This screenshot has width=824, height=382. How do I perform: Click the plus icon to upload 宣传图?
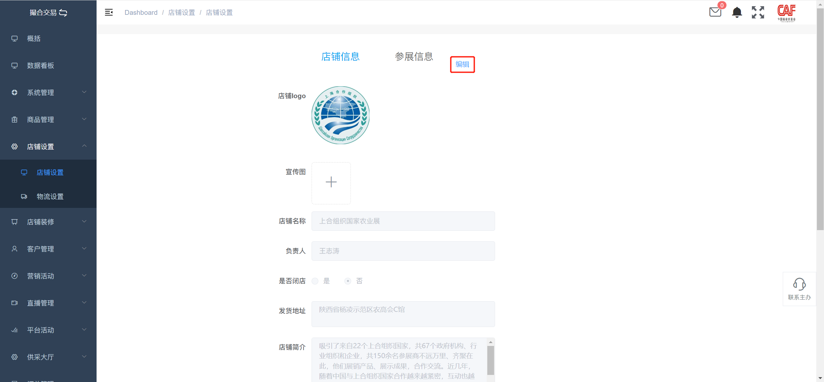(x=331, y=182)
